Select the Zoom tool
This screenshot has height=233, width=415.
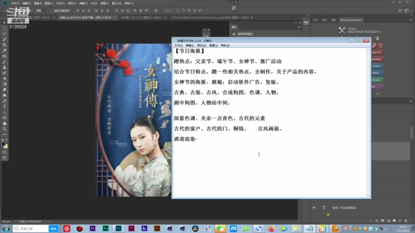[4, 129]
